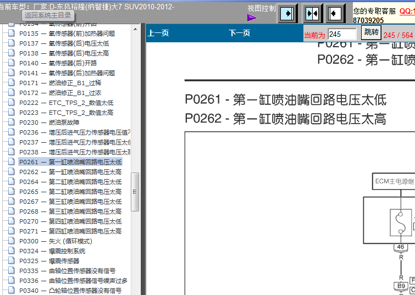The height and width of the screenshot is (295, 415).
Task: Click the ECM主电源继 box in diagram
Action: pos(394,181)
